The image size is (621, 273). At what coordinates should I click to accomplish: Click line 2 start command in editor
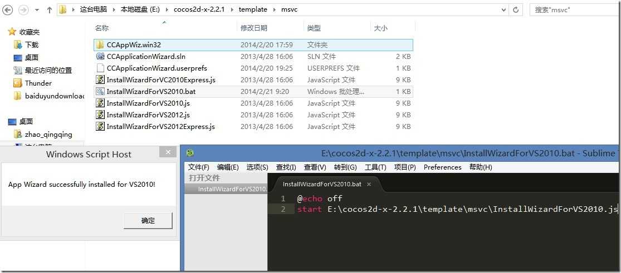click(457, 209)
